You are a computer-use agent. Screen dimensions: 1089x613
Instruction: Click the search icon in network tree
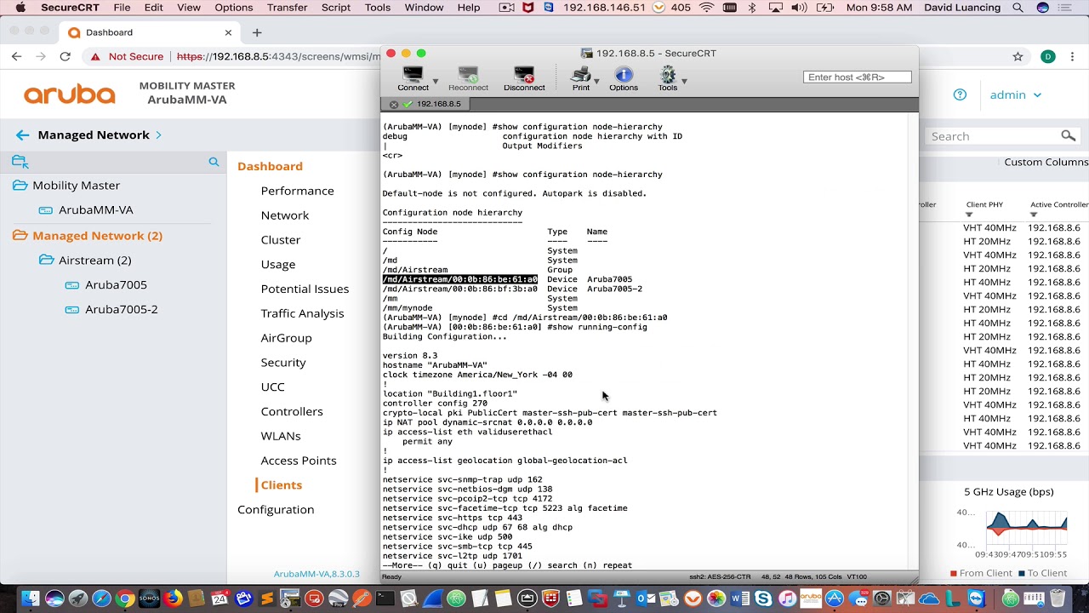(214, 162)
